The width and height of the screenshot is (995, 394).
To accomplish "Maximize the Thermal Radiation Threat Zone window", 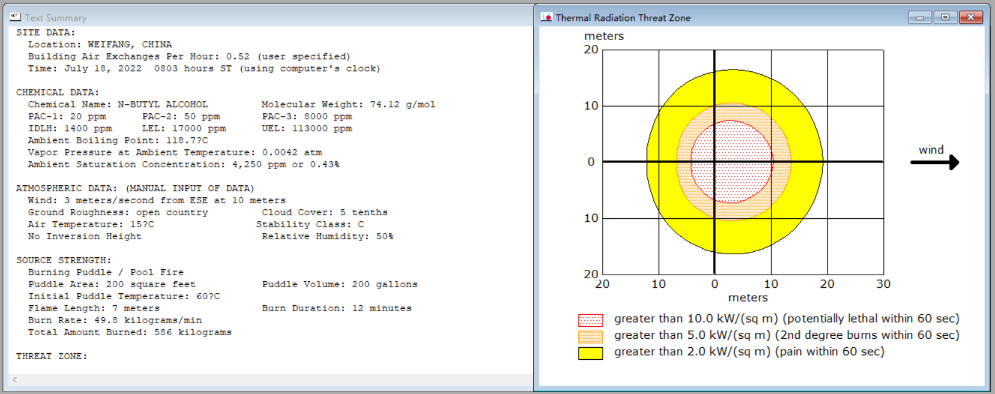I will click(x=945, y=17).
